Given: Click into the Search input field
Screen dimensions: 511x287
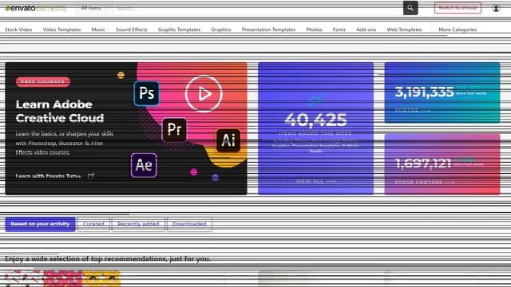Looking at the screenshot, I should click(x=257, y=8).
